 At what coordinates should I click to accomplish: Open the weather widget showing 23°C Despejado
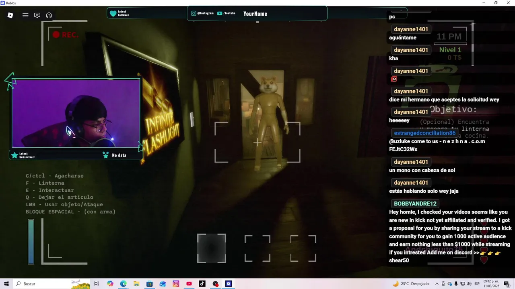[411, 284]
